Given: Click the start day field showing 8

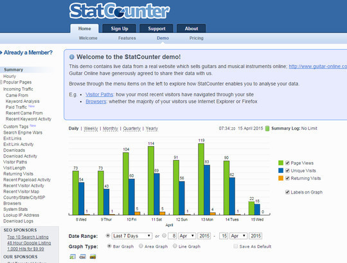Looking at the screenshot, I should [172, 236].
